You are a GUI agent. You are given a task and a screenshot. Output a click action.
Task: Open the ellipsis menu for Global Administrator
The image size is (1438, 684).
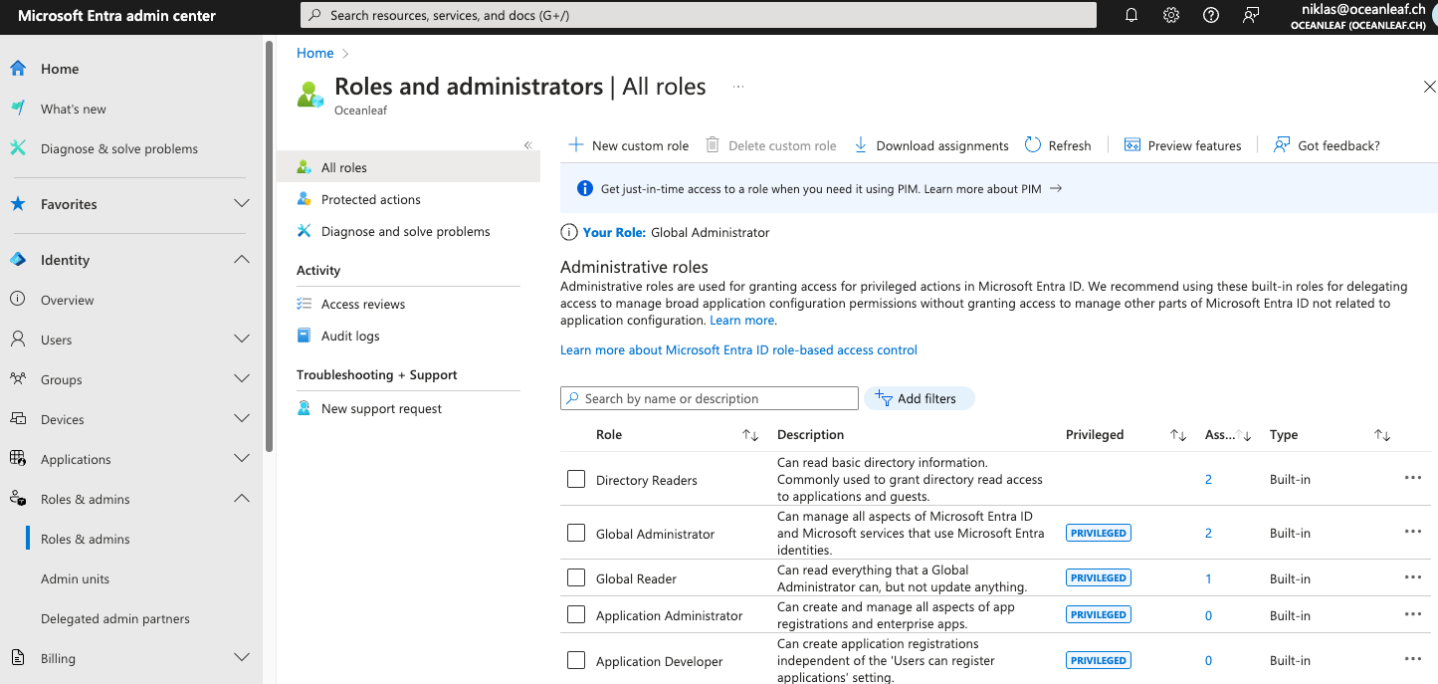tap(1412, 532)
